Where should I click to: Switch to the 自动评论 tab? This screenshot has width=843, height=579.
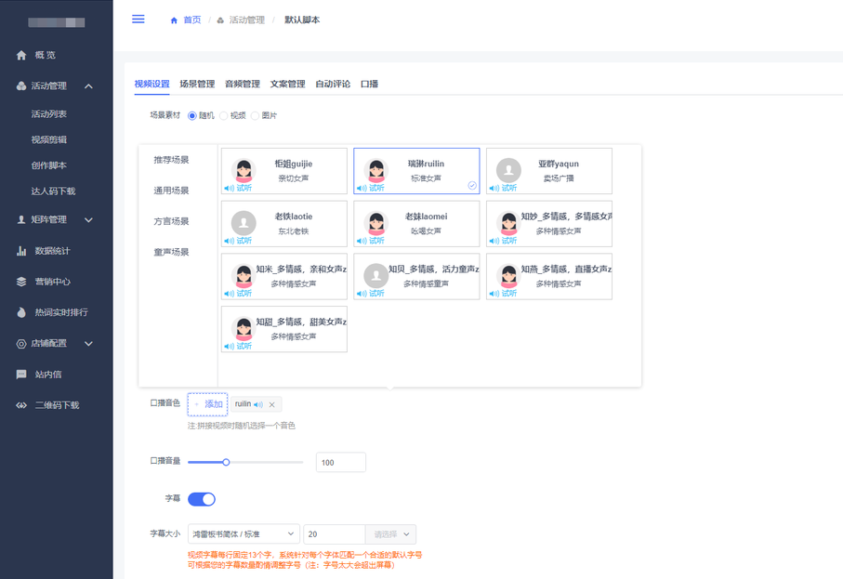[x=333, y=85]
